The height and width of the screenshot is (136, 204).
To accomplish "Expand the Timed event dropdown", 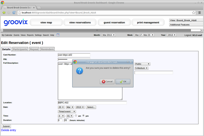I will pos(67,112).
